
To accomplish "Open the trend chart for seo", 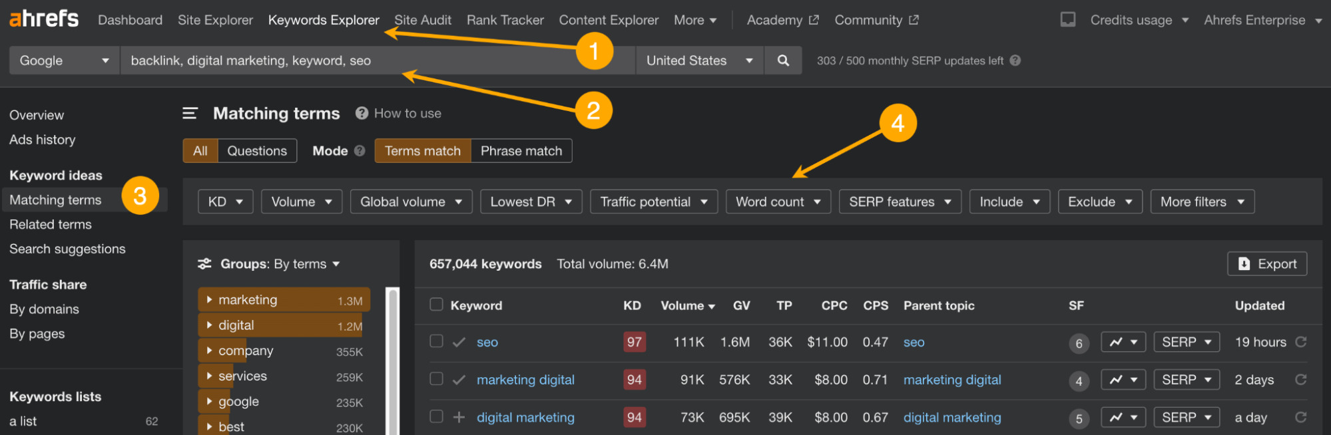I will pyautogui.click(x=1123, y=342).
